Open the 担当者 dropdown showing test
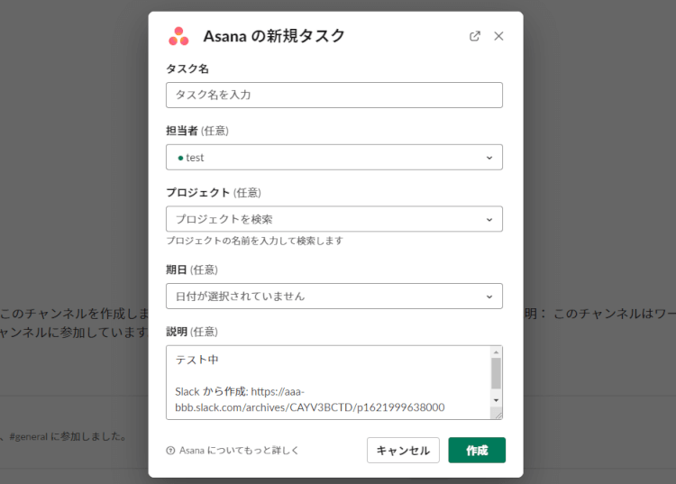Screen dimensions: 676x484 tap(333, 157)
